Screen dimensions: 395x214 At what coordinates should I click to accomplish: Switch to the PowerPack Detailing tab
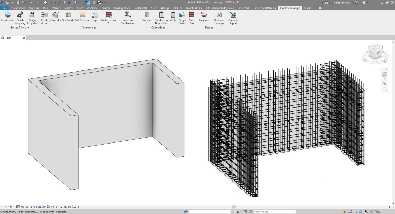click(x=265, y=8)
